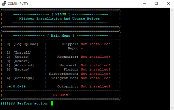
Task: Click the 0) [Log-Upload] menu entry
Action: tap(22, 44)
